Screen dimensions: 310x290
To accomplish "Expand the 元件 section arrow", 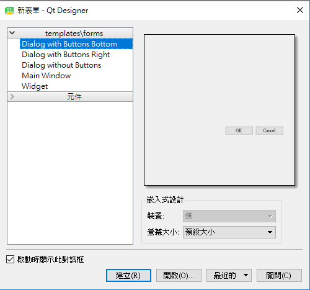I will coord(12,96).
